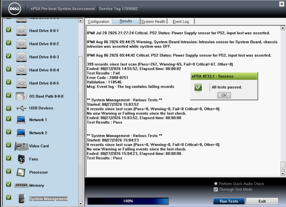Click the Fans icon
Screen dimensions: 286x207
(x=21, y=159)
